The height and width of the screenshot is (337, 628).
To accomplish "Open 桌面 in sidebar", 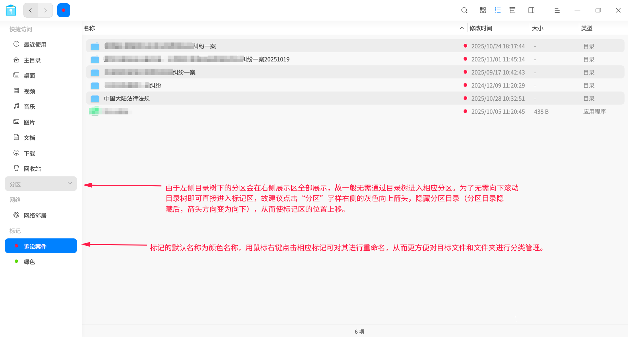I will (x=41, y=76).
